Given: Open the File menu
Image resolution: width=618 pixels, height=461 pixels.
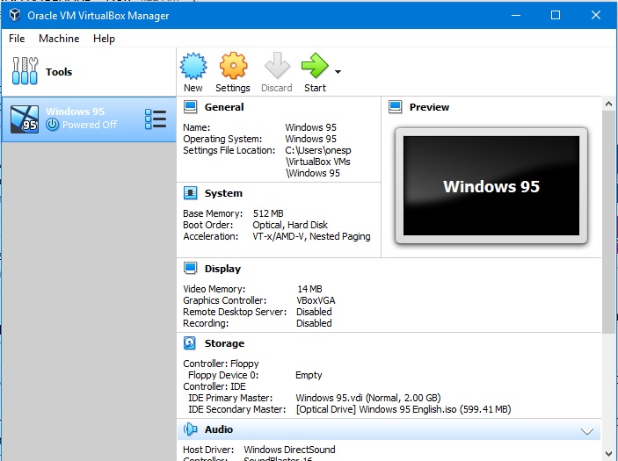Looking at the screenshot, I should click(17, 38).
